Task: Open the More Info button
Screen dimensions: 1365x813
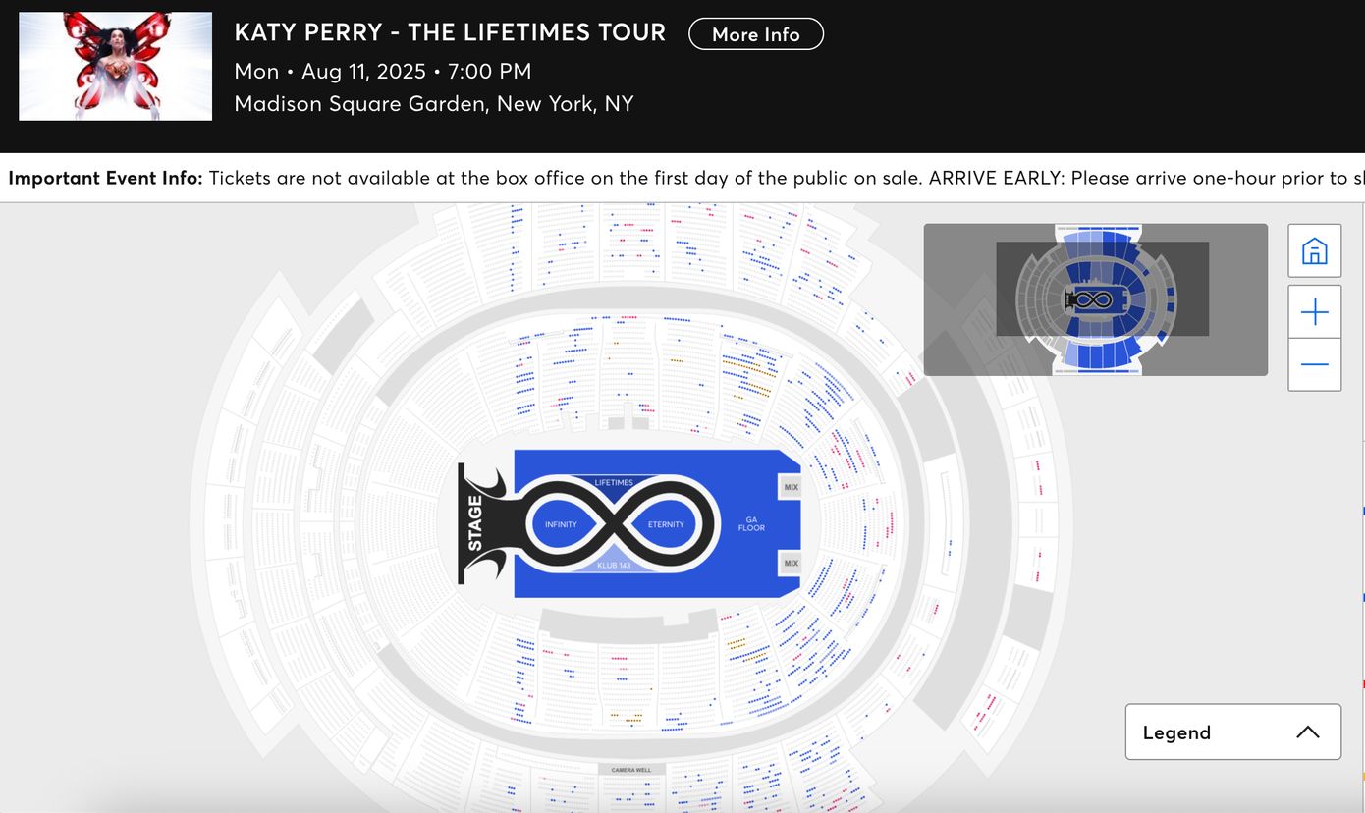Action: [x=755, y=34]
